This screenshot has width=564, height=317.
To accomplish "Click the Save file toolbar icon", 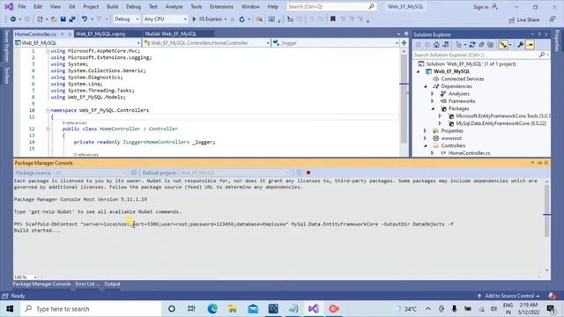I will (x=63, y=19).
